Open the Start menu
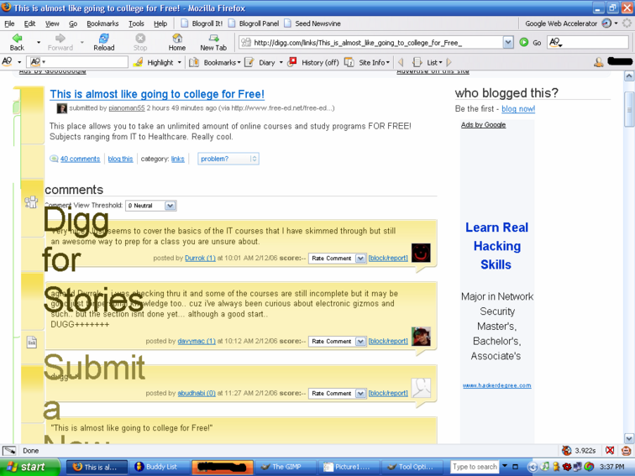 pyautogui.click(x=30, y=467)
